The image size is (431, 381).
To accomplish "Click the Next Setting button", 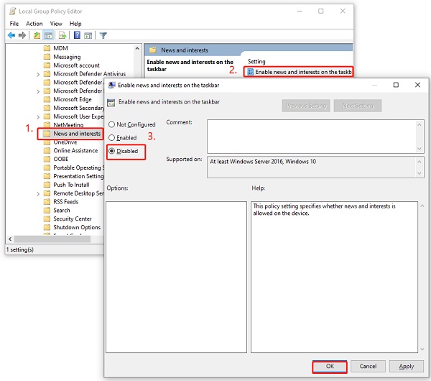I will point(358,106).
